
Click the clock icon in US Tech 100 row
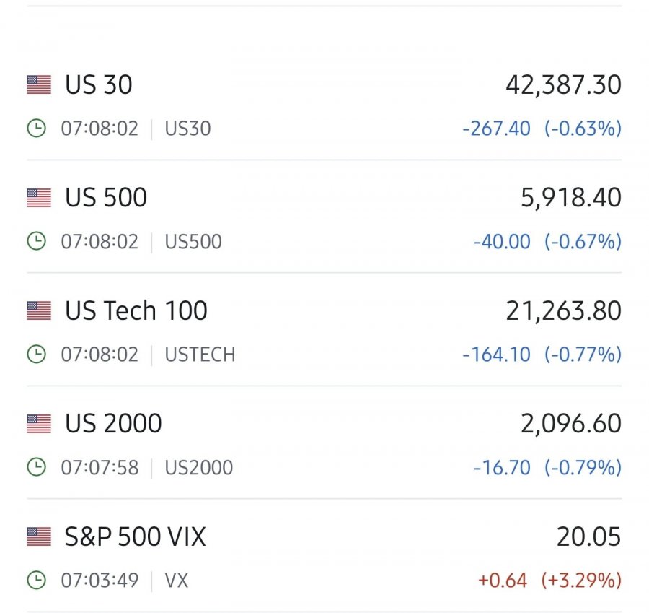pos(37,355)
